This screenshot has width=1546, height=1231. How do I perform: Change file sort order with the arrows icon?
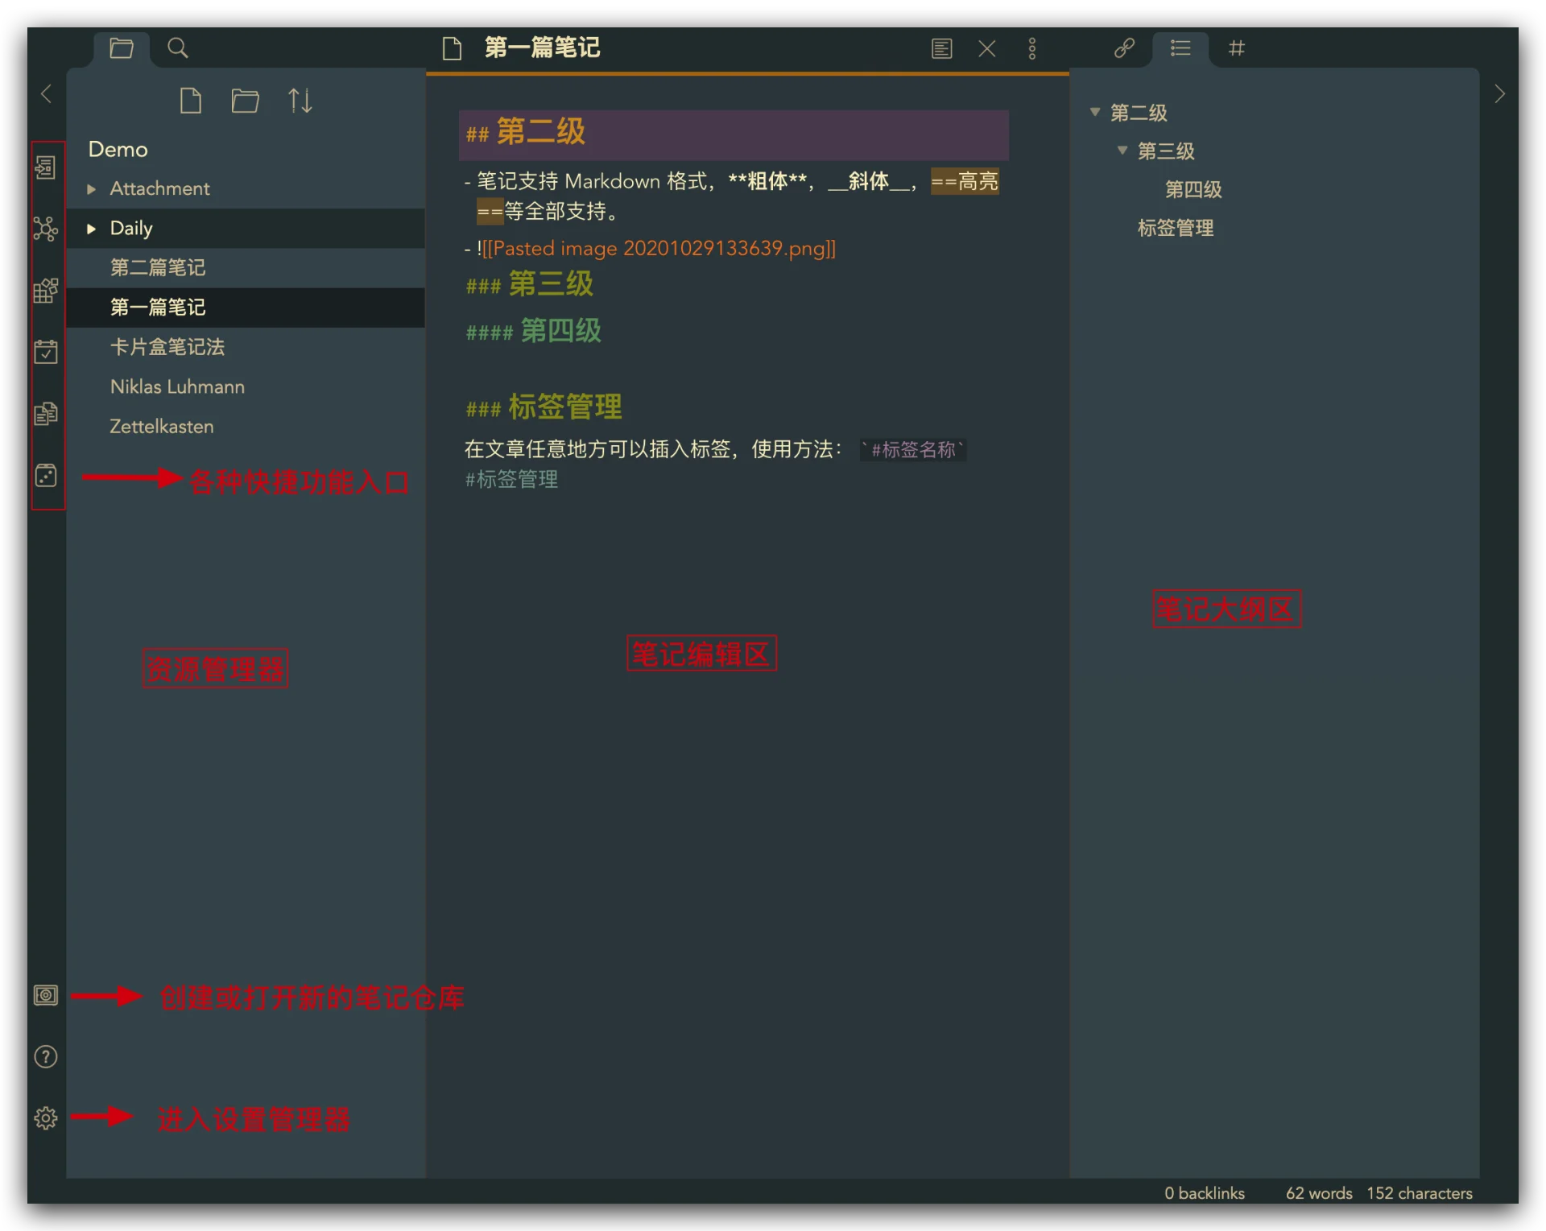pos(300,100)
